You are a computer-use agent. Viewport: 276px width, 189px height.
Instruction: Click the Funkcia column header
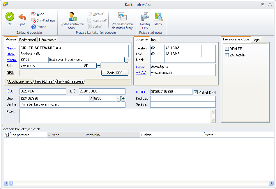pyautogui.click(x=172, y=135)
